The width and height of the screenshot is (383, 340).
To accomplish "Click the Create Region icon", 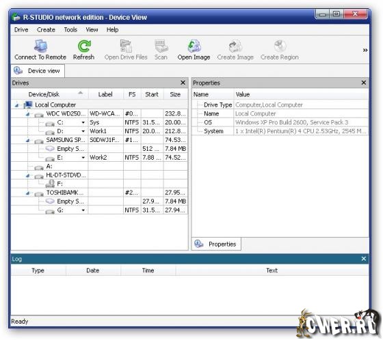I will pyautogui.click(x=280, y=46).
